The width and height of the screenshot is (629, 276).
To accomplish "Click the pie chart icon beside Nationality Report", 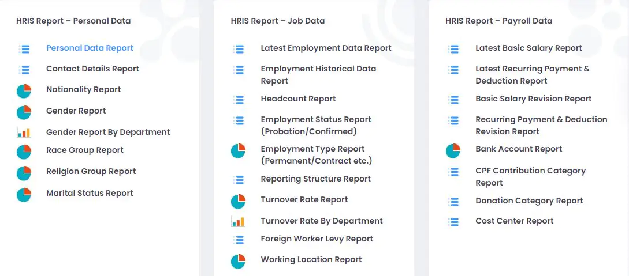I will [24, 91].
